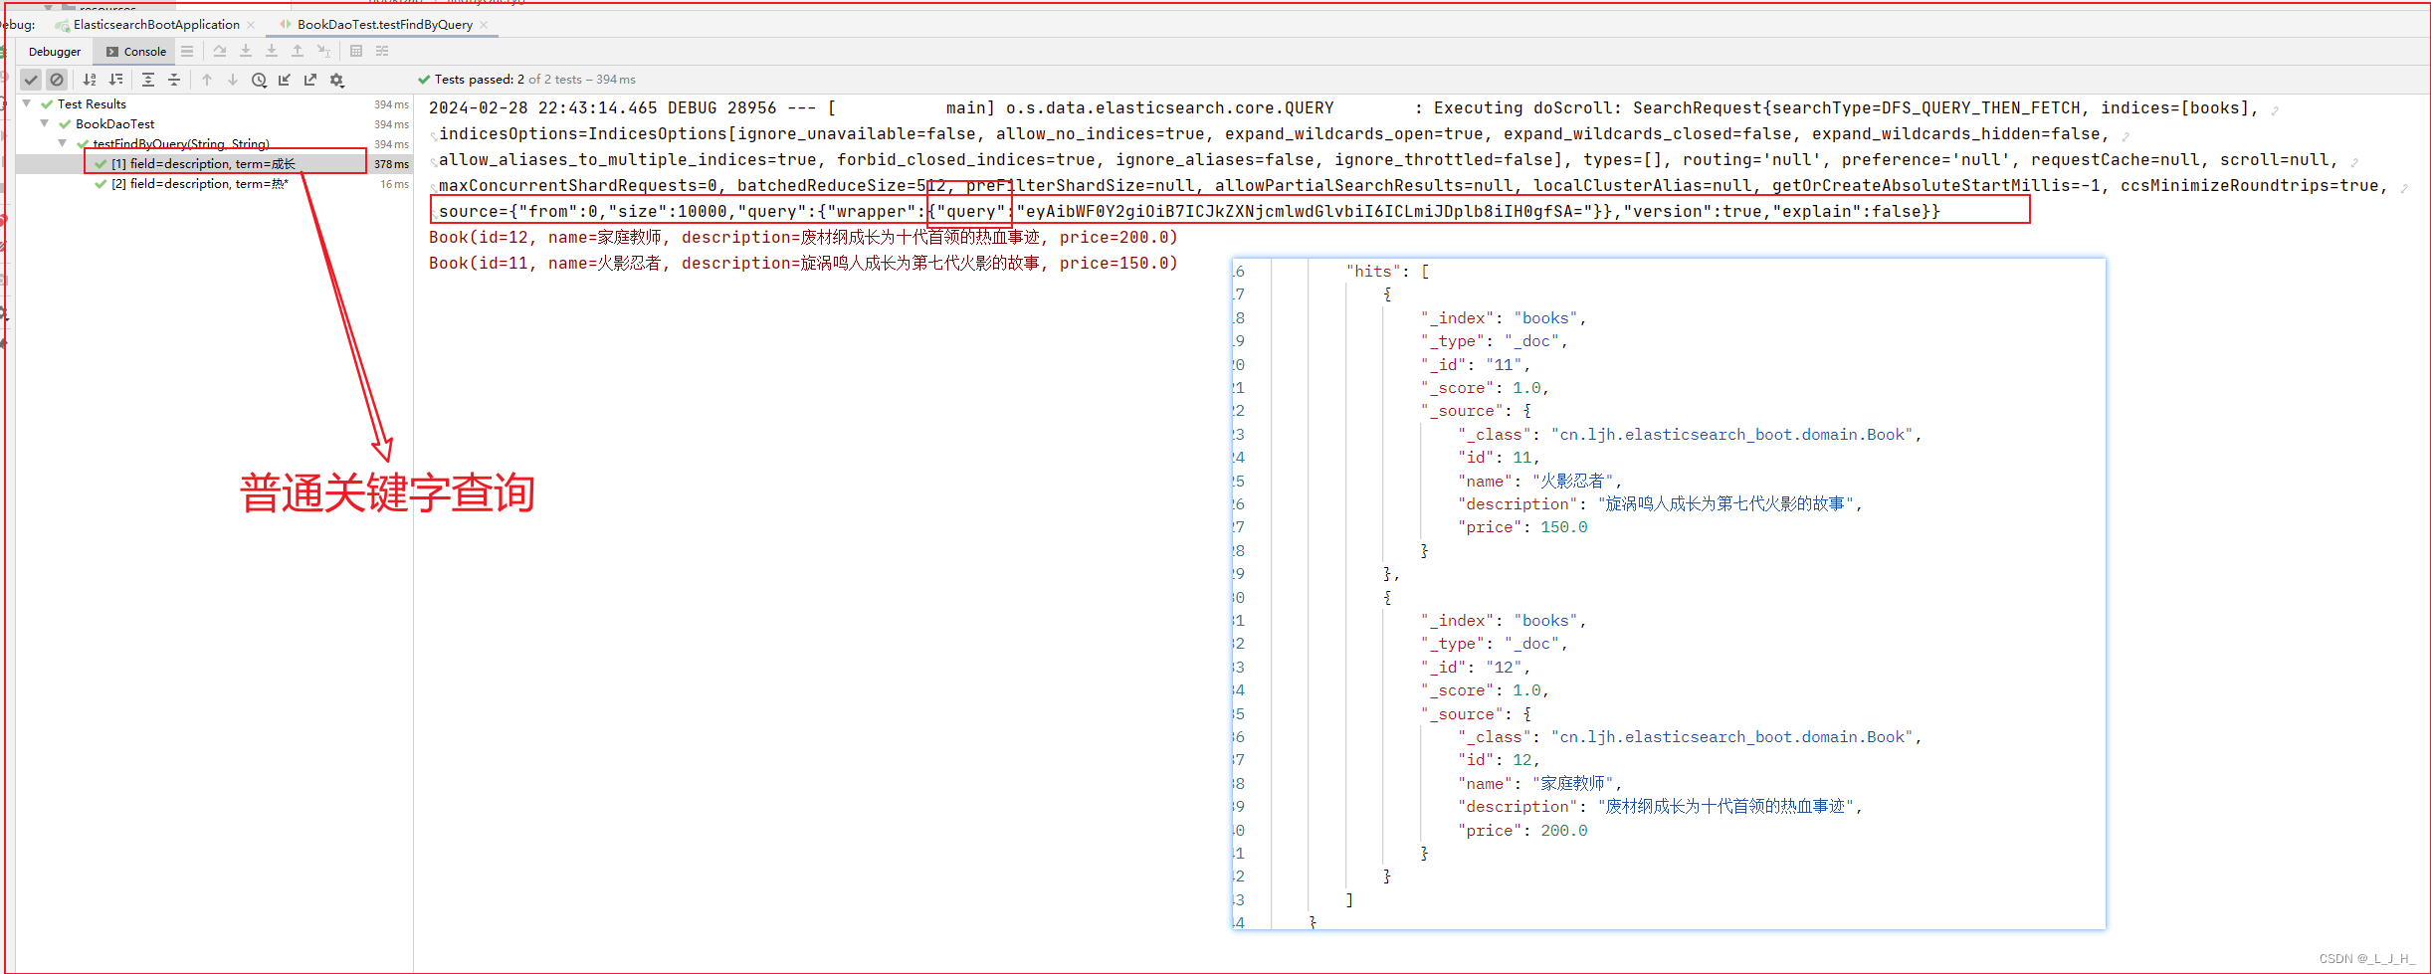Click the "price": 200.0 JSON line

pyautogui.click(x=1522, y=831)
